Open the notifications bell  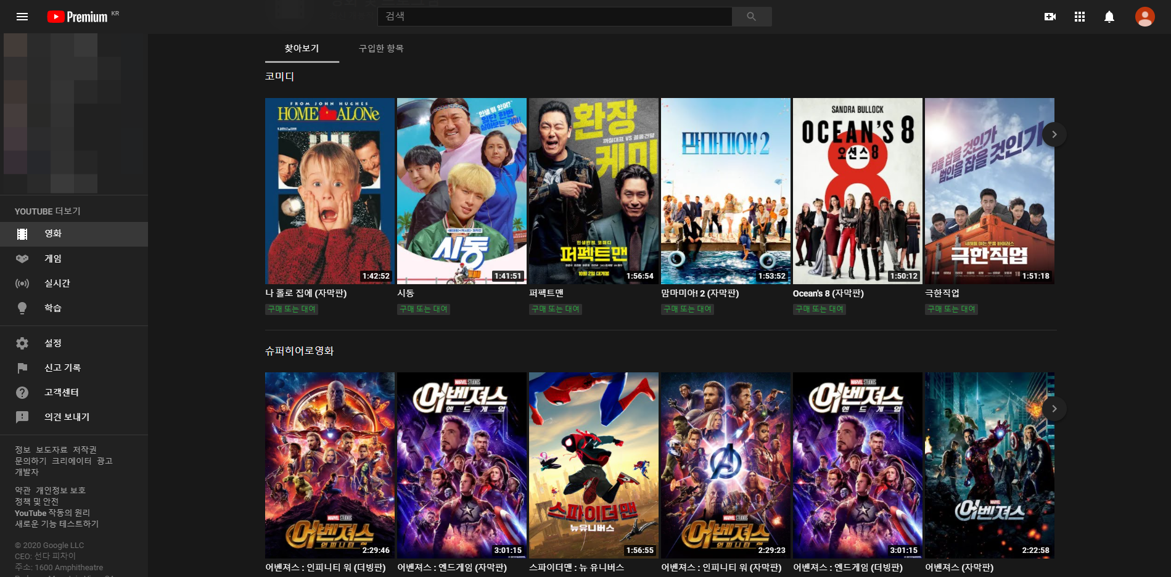tap(1109, 17)
